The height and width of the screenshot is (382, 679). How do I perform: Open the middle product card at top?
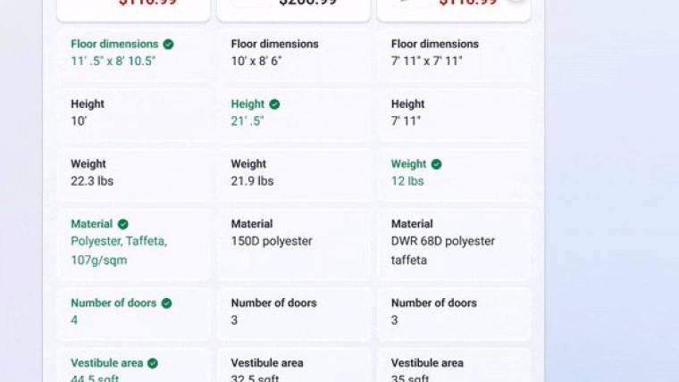294,9
